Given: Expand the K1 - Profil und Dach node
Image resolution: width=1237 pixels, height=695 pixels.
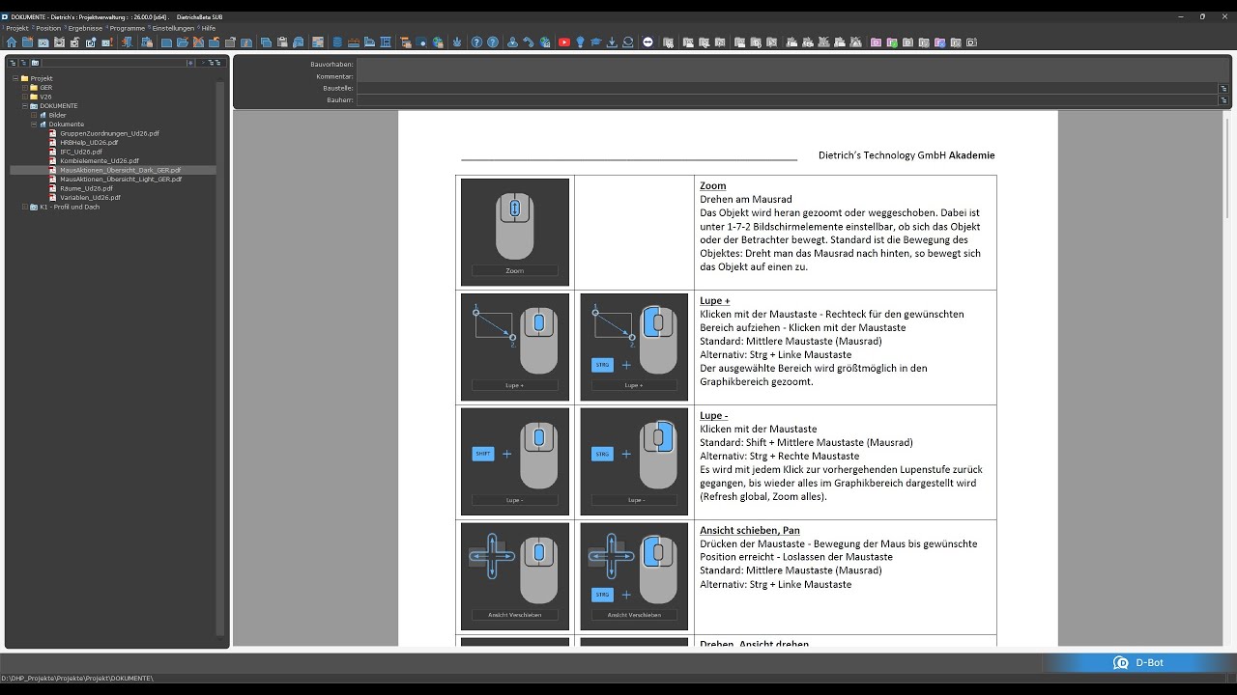Looking at the screenshot, I should click(24, 207).
